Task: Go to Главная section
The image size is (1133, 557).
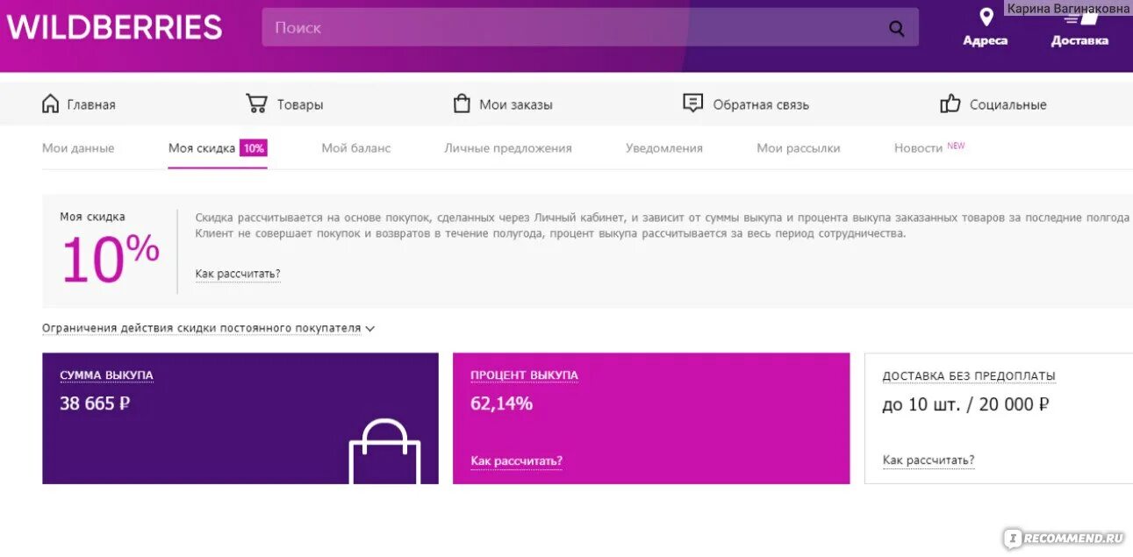Action: pyautogui.click(x=91, y=104)
